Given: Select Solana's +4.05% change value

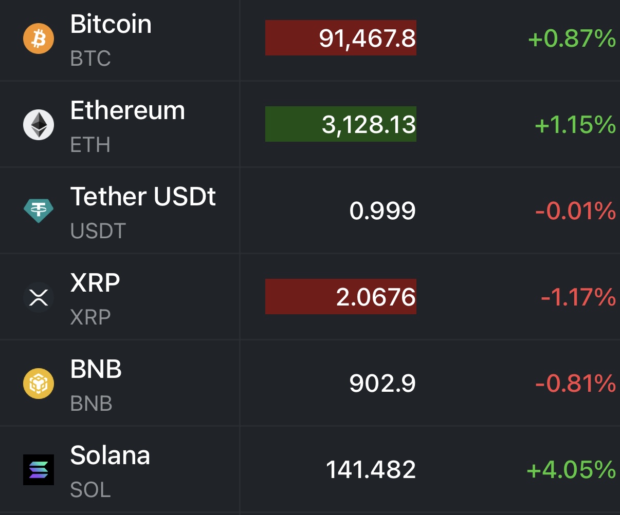Looking at the screenshot, I should (571, 470).
